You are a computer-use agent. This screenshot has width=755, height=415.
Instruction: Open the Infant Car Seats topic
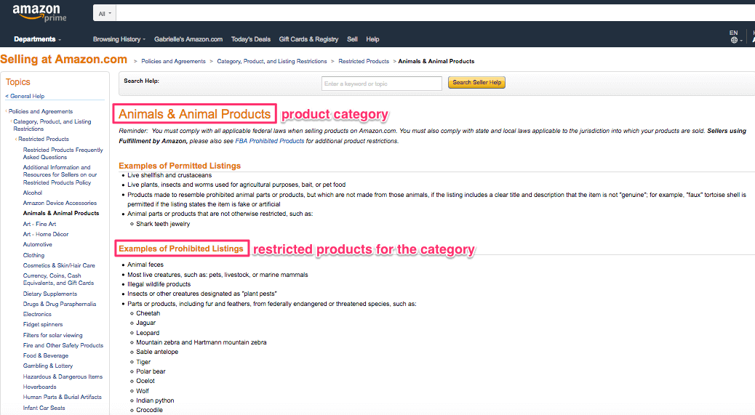coord(44,408)
